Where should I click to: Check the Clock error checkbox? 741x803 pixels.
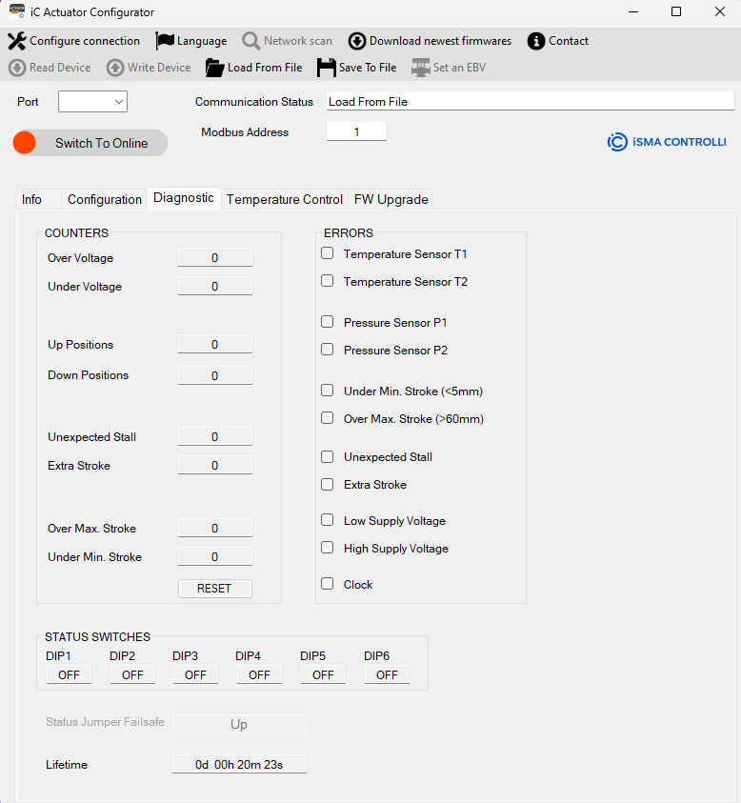[328, 583]
